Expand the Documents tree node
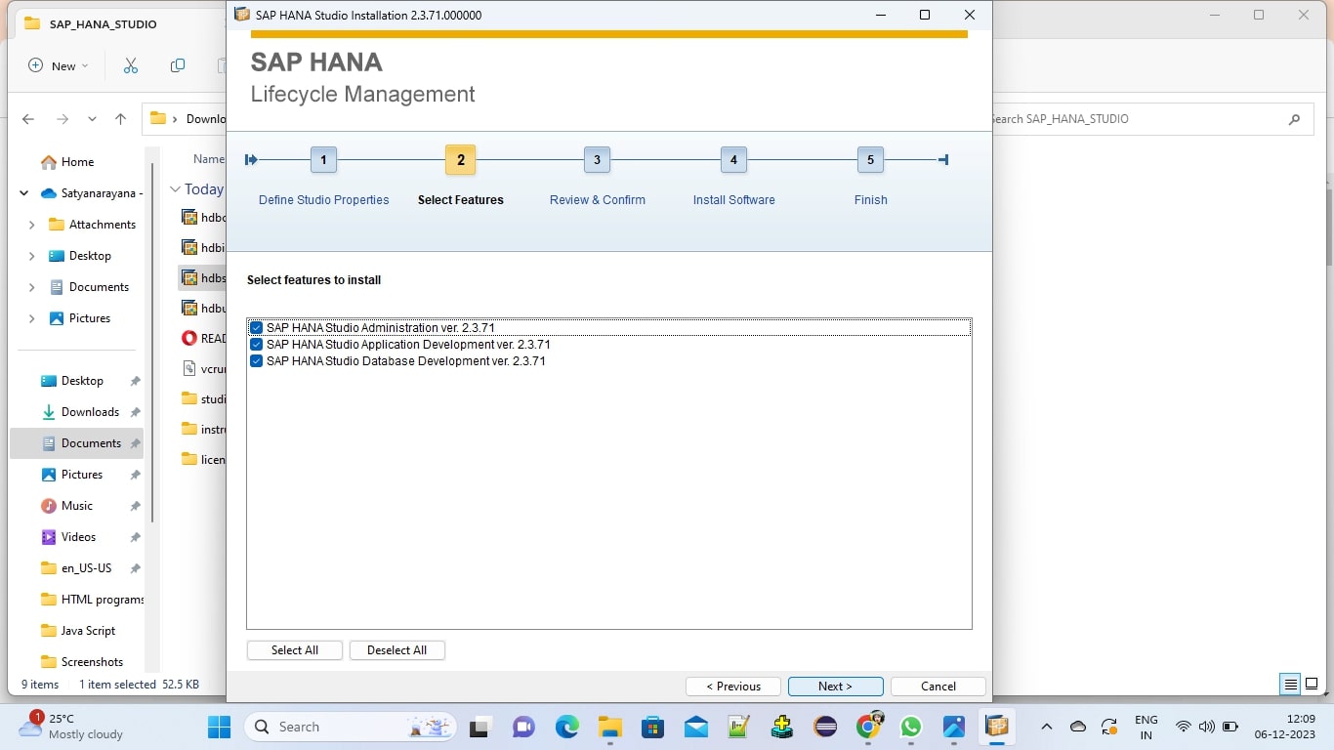 (x=31, y=287)
